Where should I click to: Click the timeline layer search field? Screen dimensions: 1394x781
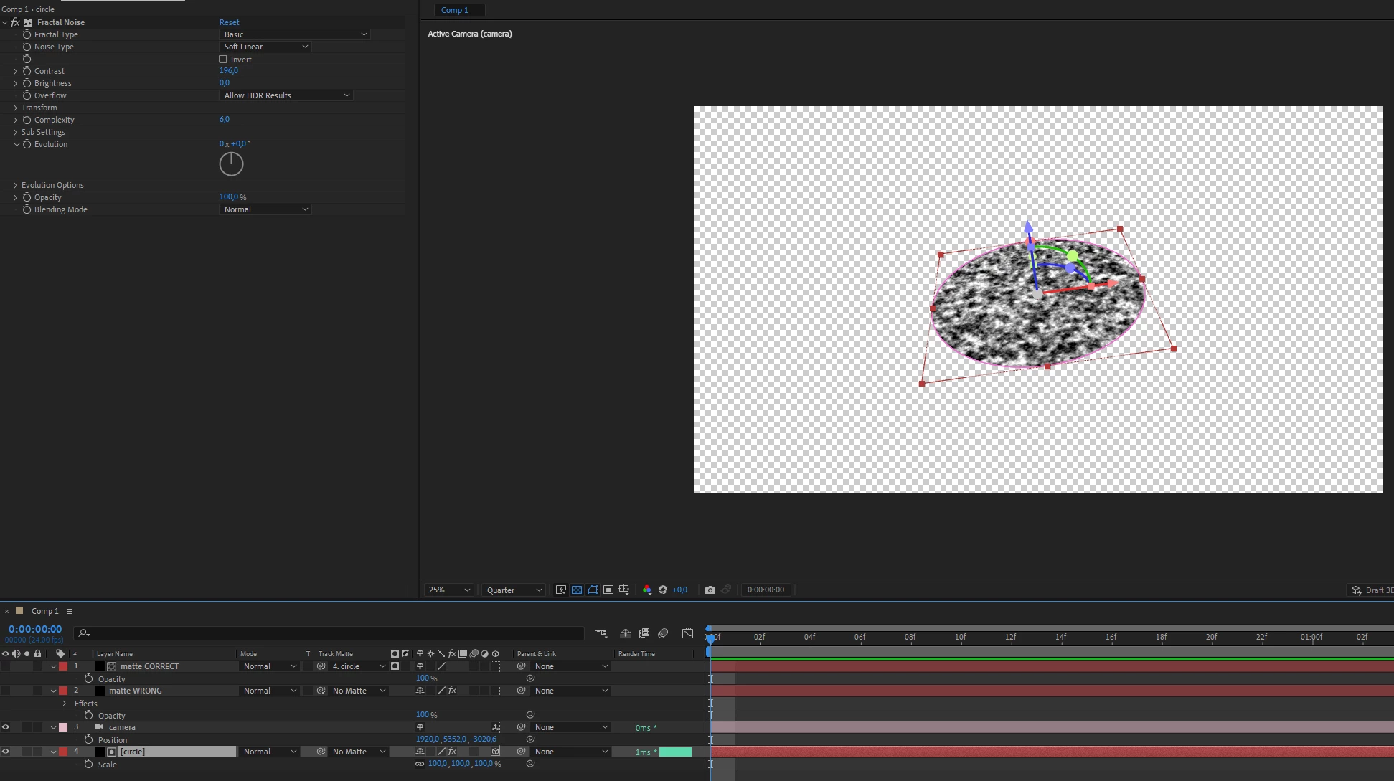click(330, 633)
